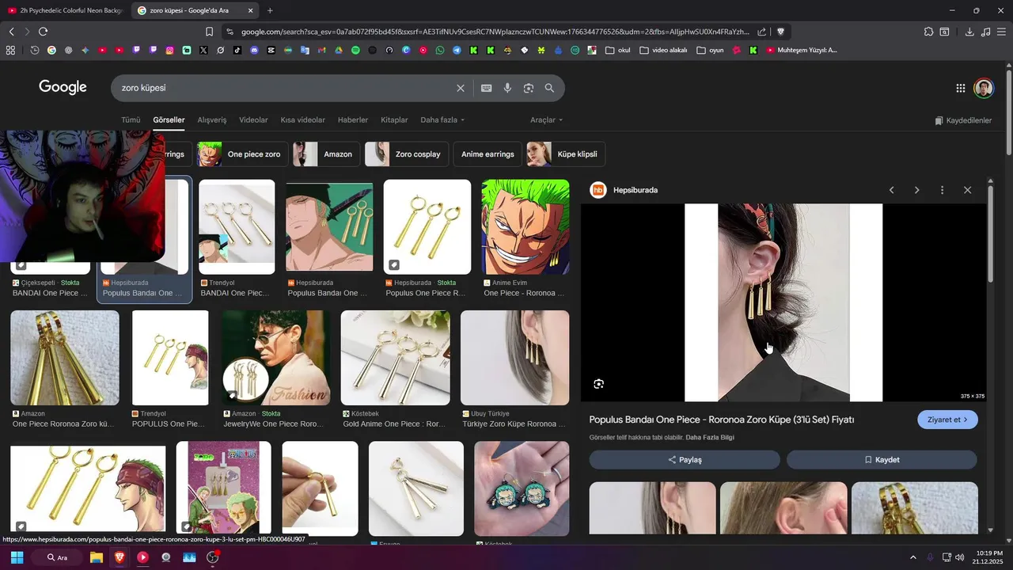Open the 'oyun' bookmarks folder
This screenshot has height=570, width=1013.
[x=710, y=50]
